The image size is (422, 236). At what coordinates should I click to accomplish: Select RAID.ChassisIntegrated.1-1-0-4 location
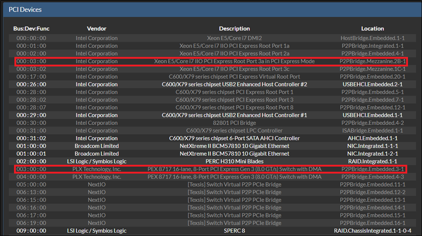pos(373,231)
